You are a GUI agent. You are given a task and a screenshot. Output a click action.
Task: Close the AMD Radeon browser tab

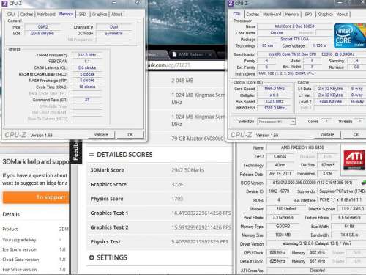[209, 55]
